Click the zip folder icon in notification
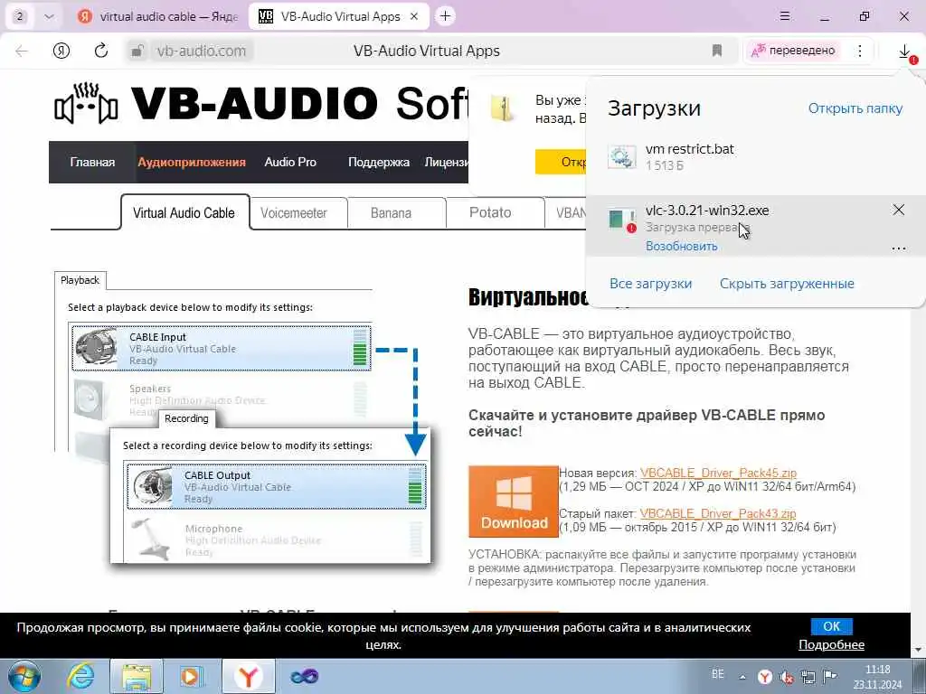Viewport: 926px width, 694px height. coord(501,109)
